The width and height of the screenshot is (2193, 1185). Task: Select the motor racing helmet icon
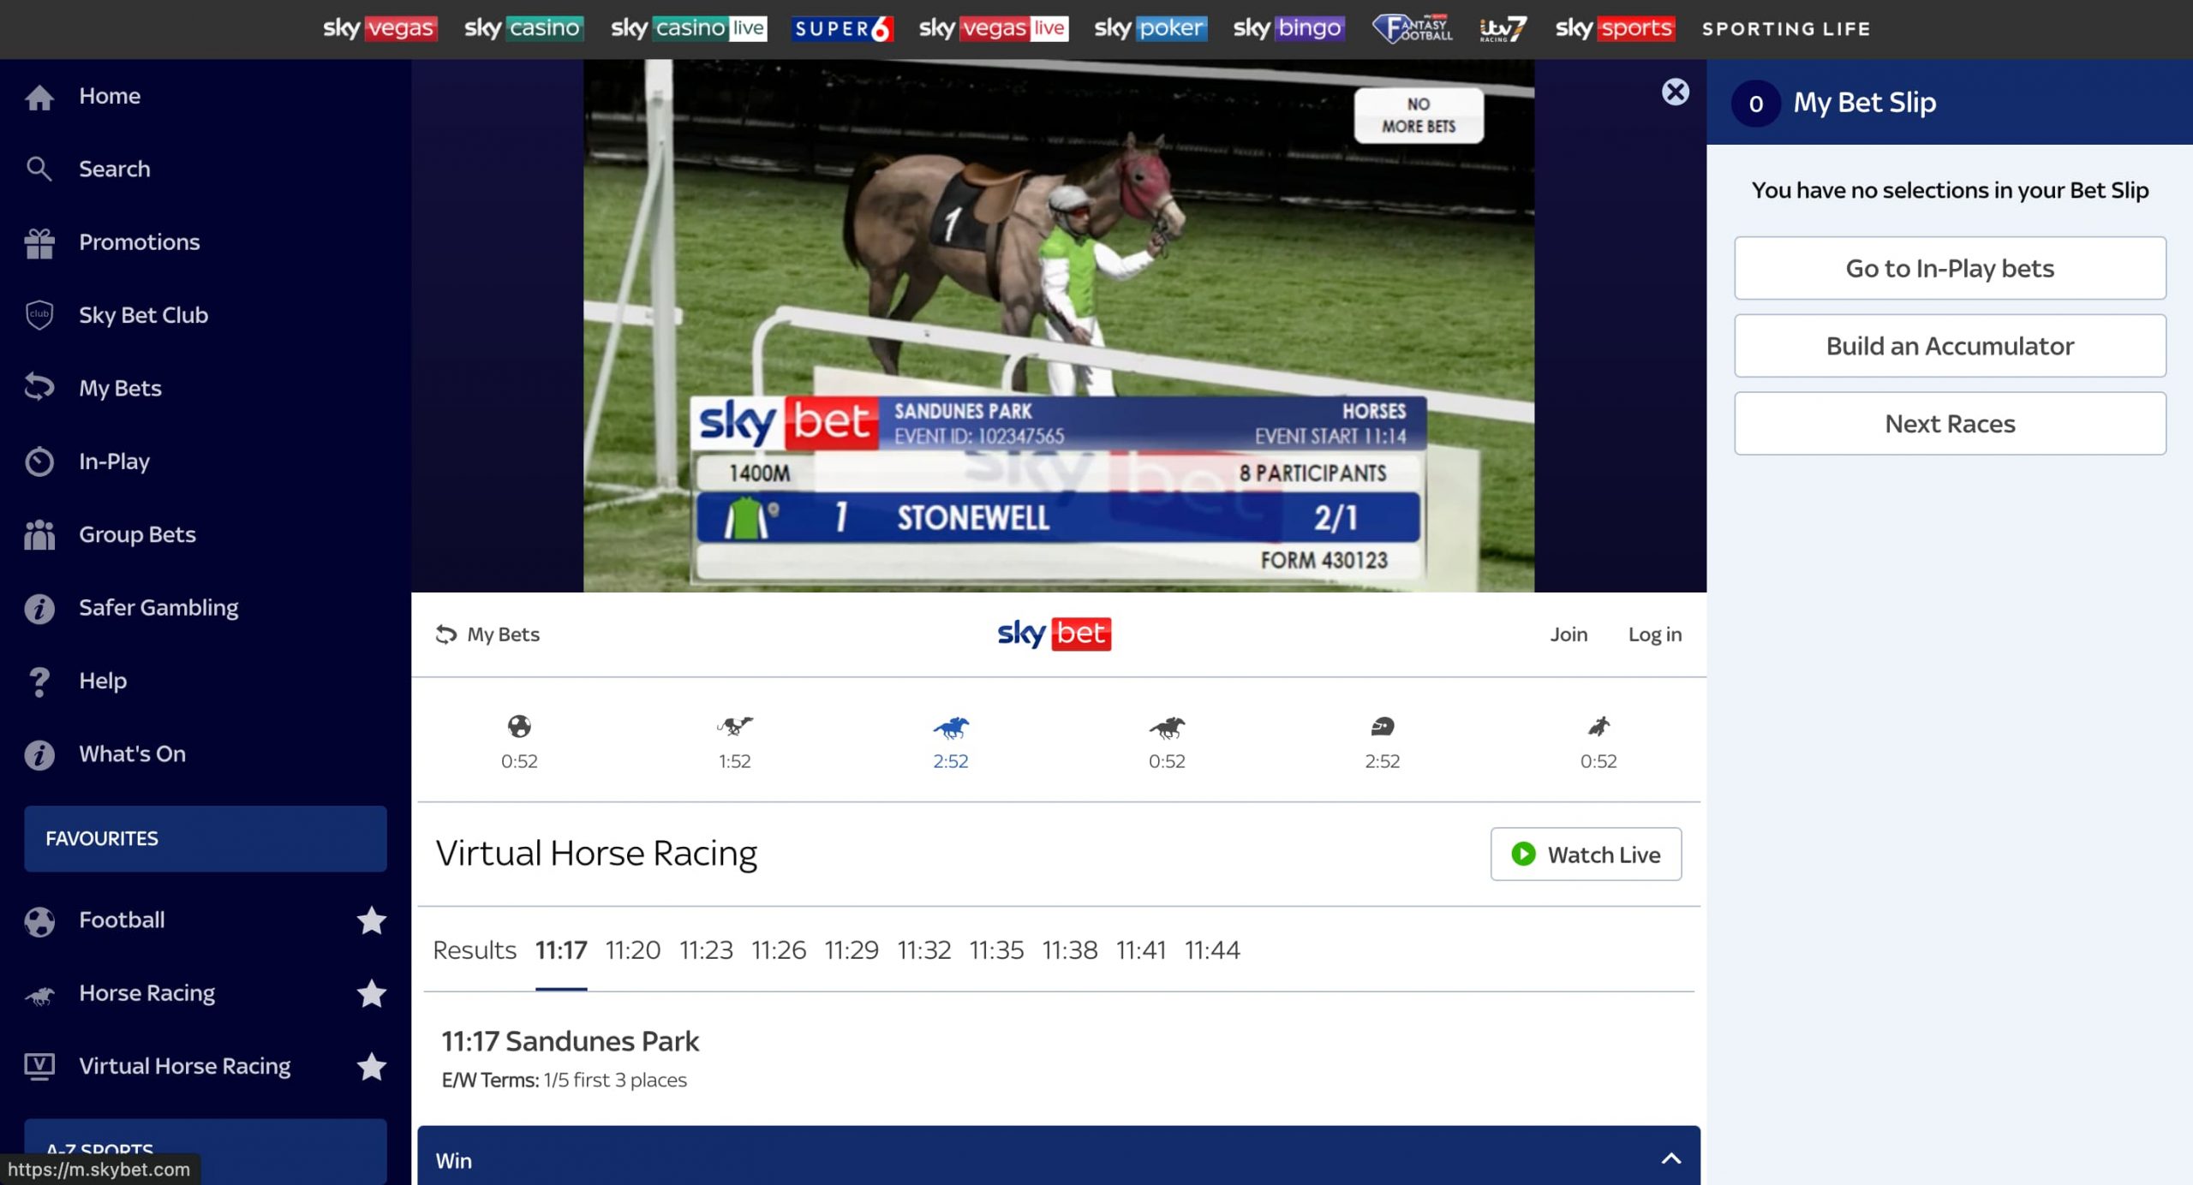(x=1382, y=727)
